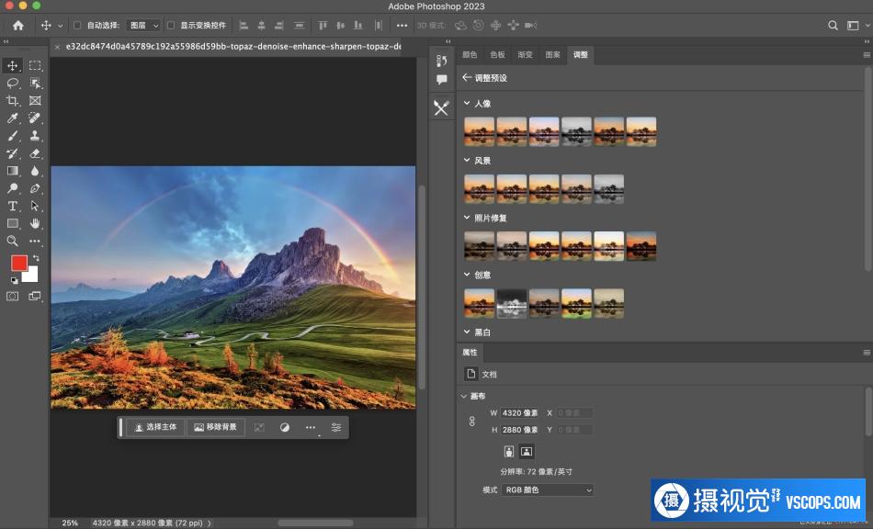Collapse the 人像 presets group
873x529 pixels.
(x=467, y=103)
